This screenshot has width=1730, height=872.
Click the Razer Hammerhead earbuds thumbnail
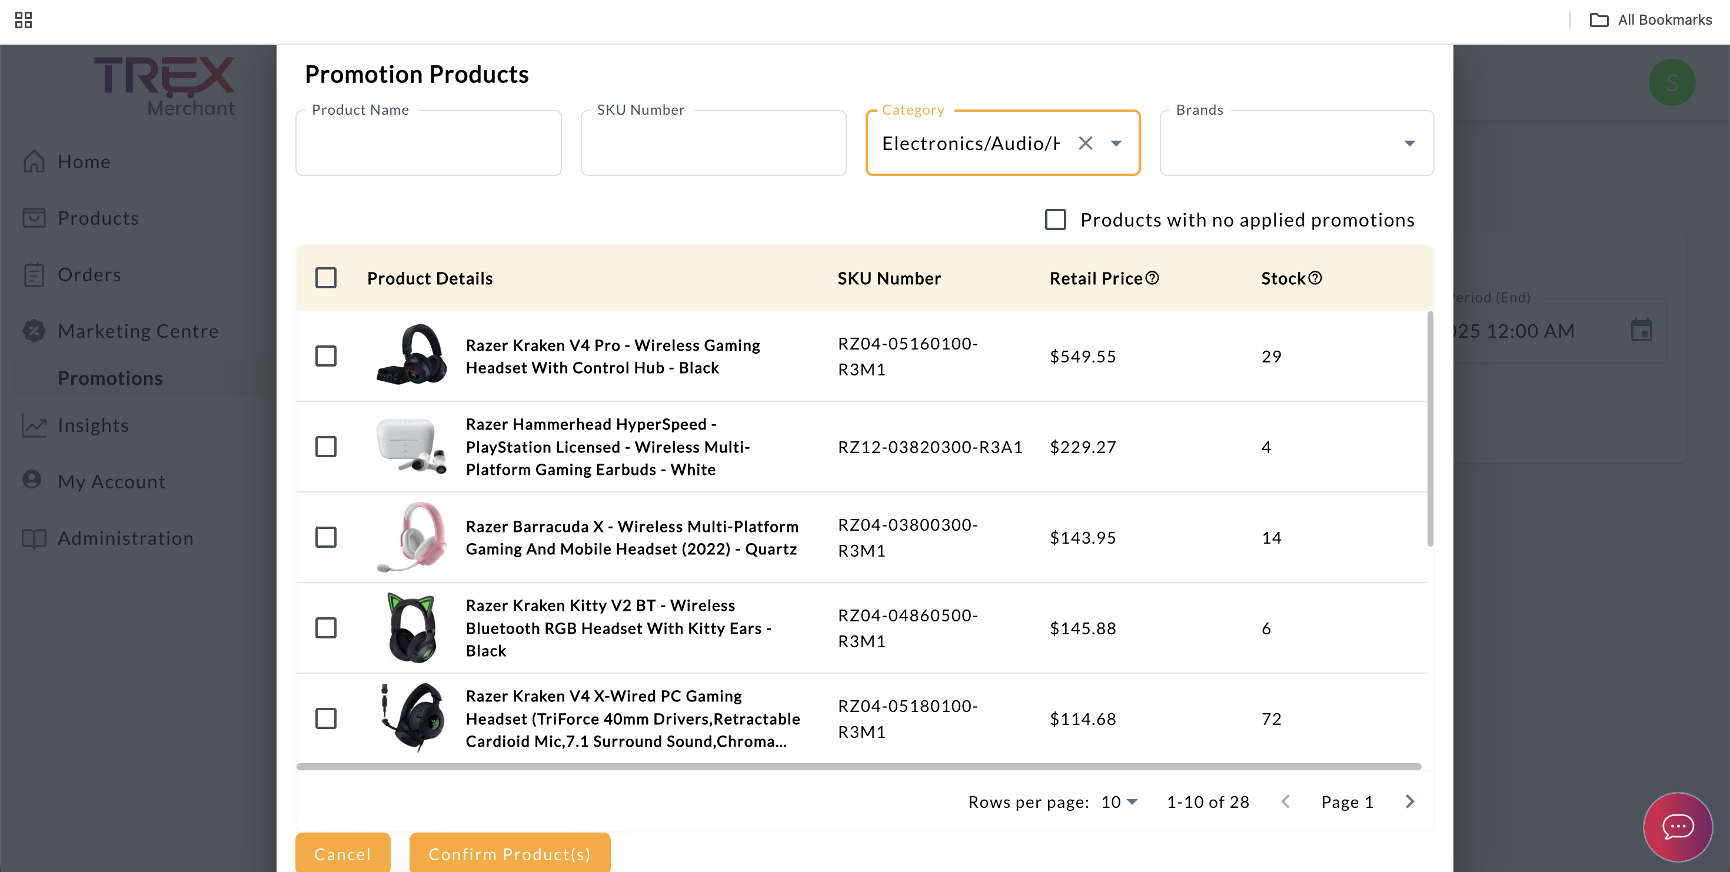click(412, 447)
